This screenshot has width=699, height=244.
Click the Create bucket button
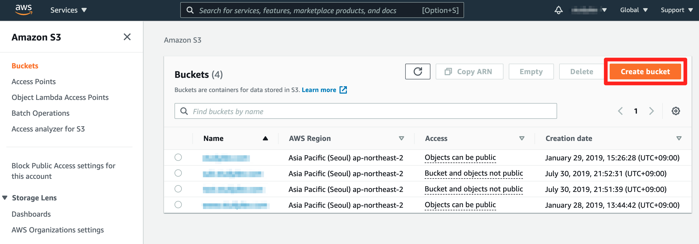pyautogui.click(x=645, y=72)
